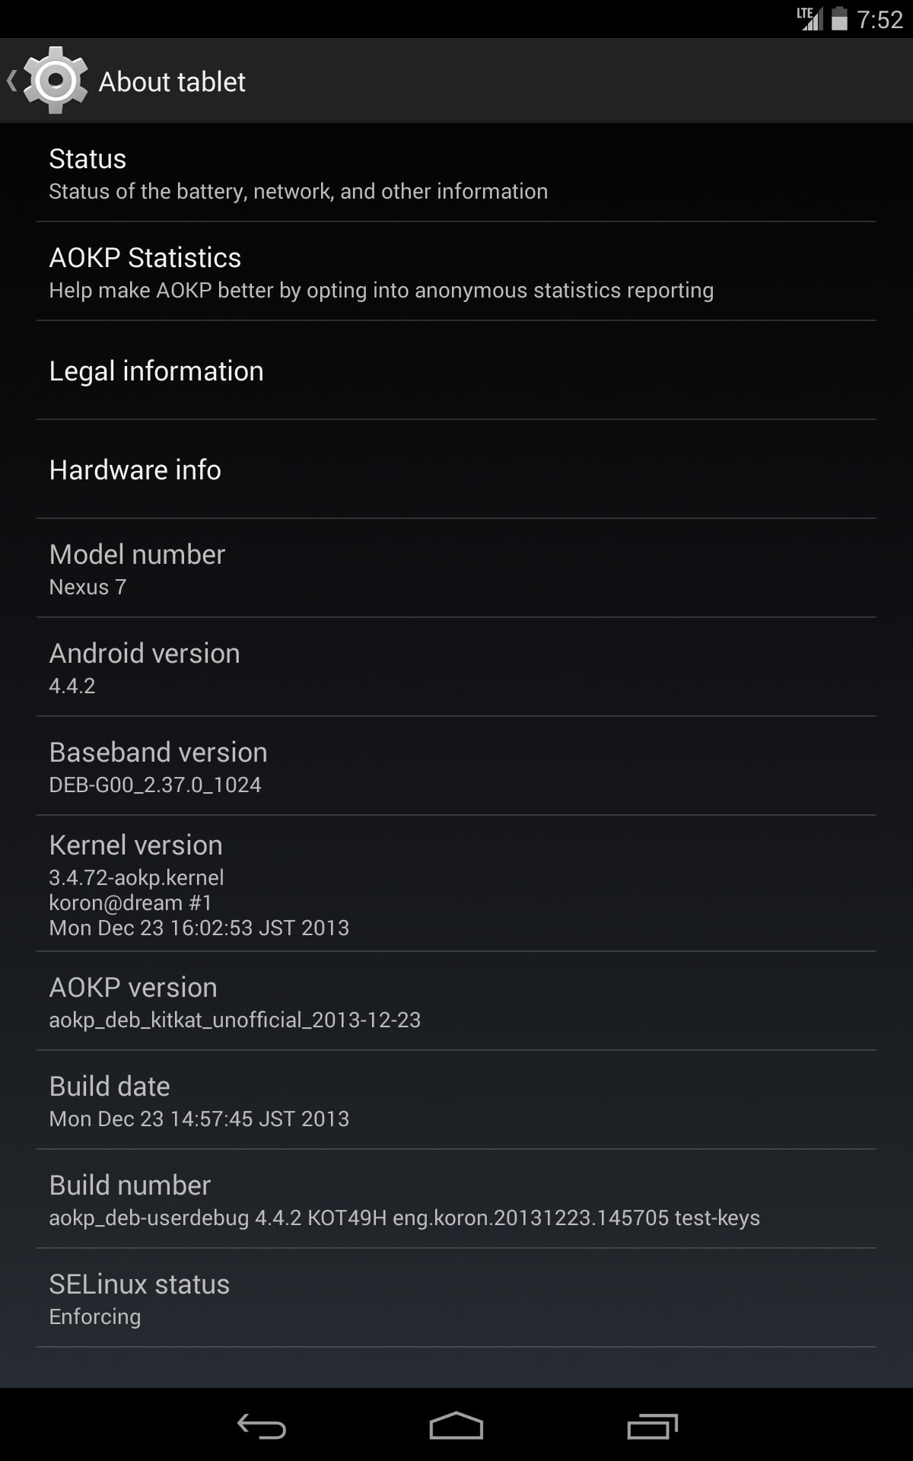This screenshot has height=1461, width=913.
Task: Tap the AOKP version entry
Action: click(x=456, y=1001)
